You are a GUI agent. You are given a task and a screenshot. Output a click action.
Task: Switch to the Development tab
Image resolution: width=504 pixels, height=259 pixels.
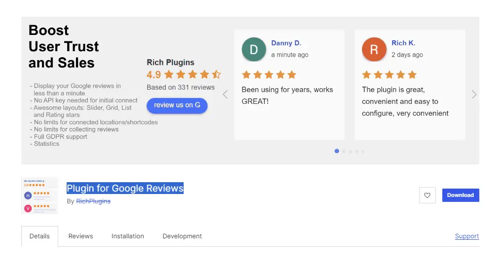click(182, 236)
